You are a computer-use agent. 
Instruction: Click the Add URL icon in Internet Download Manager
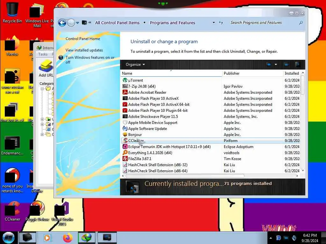pyautogui.click(x=46, y=69)
